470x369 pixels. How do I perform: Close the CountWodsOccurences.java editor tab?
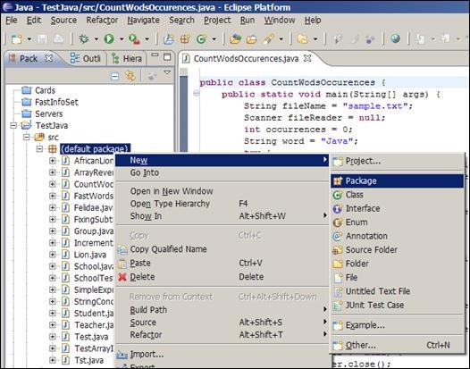(x=307, y=58)
